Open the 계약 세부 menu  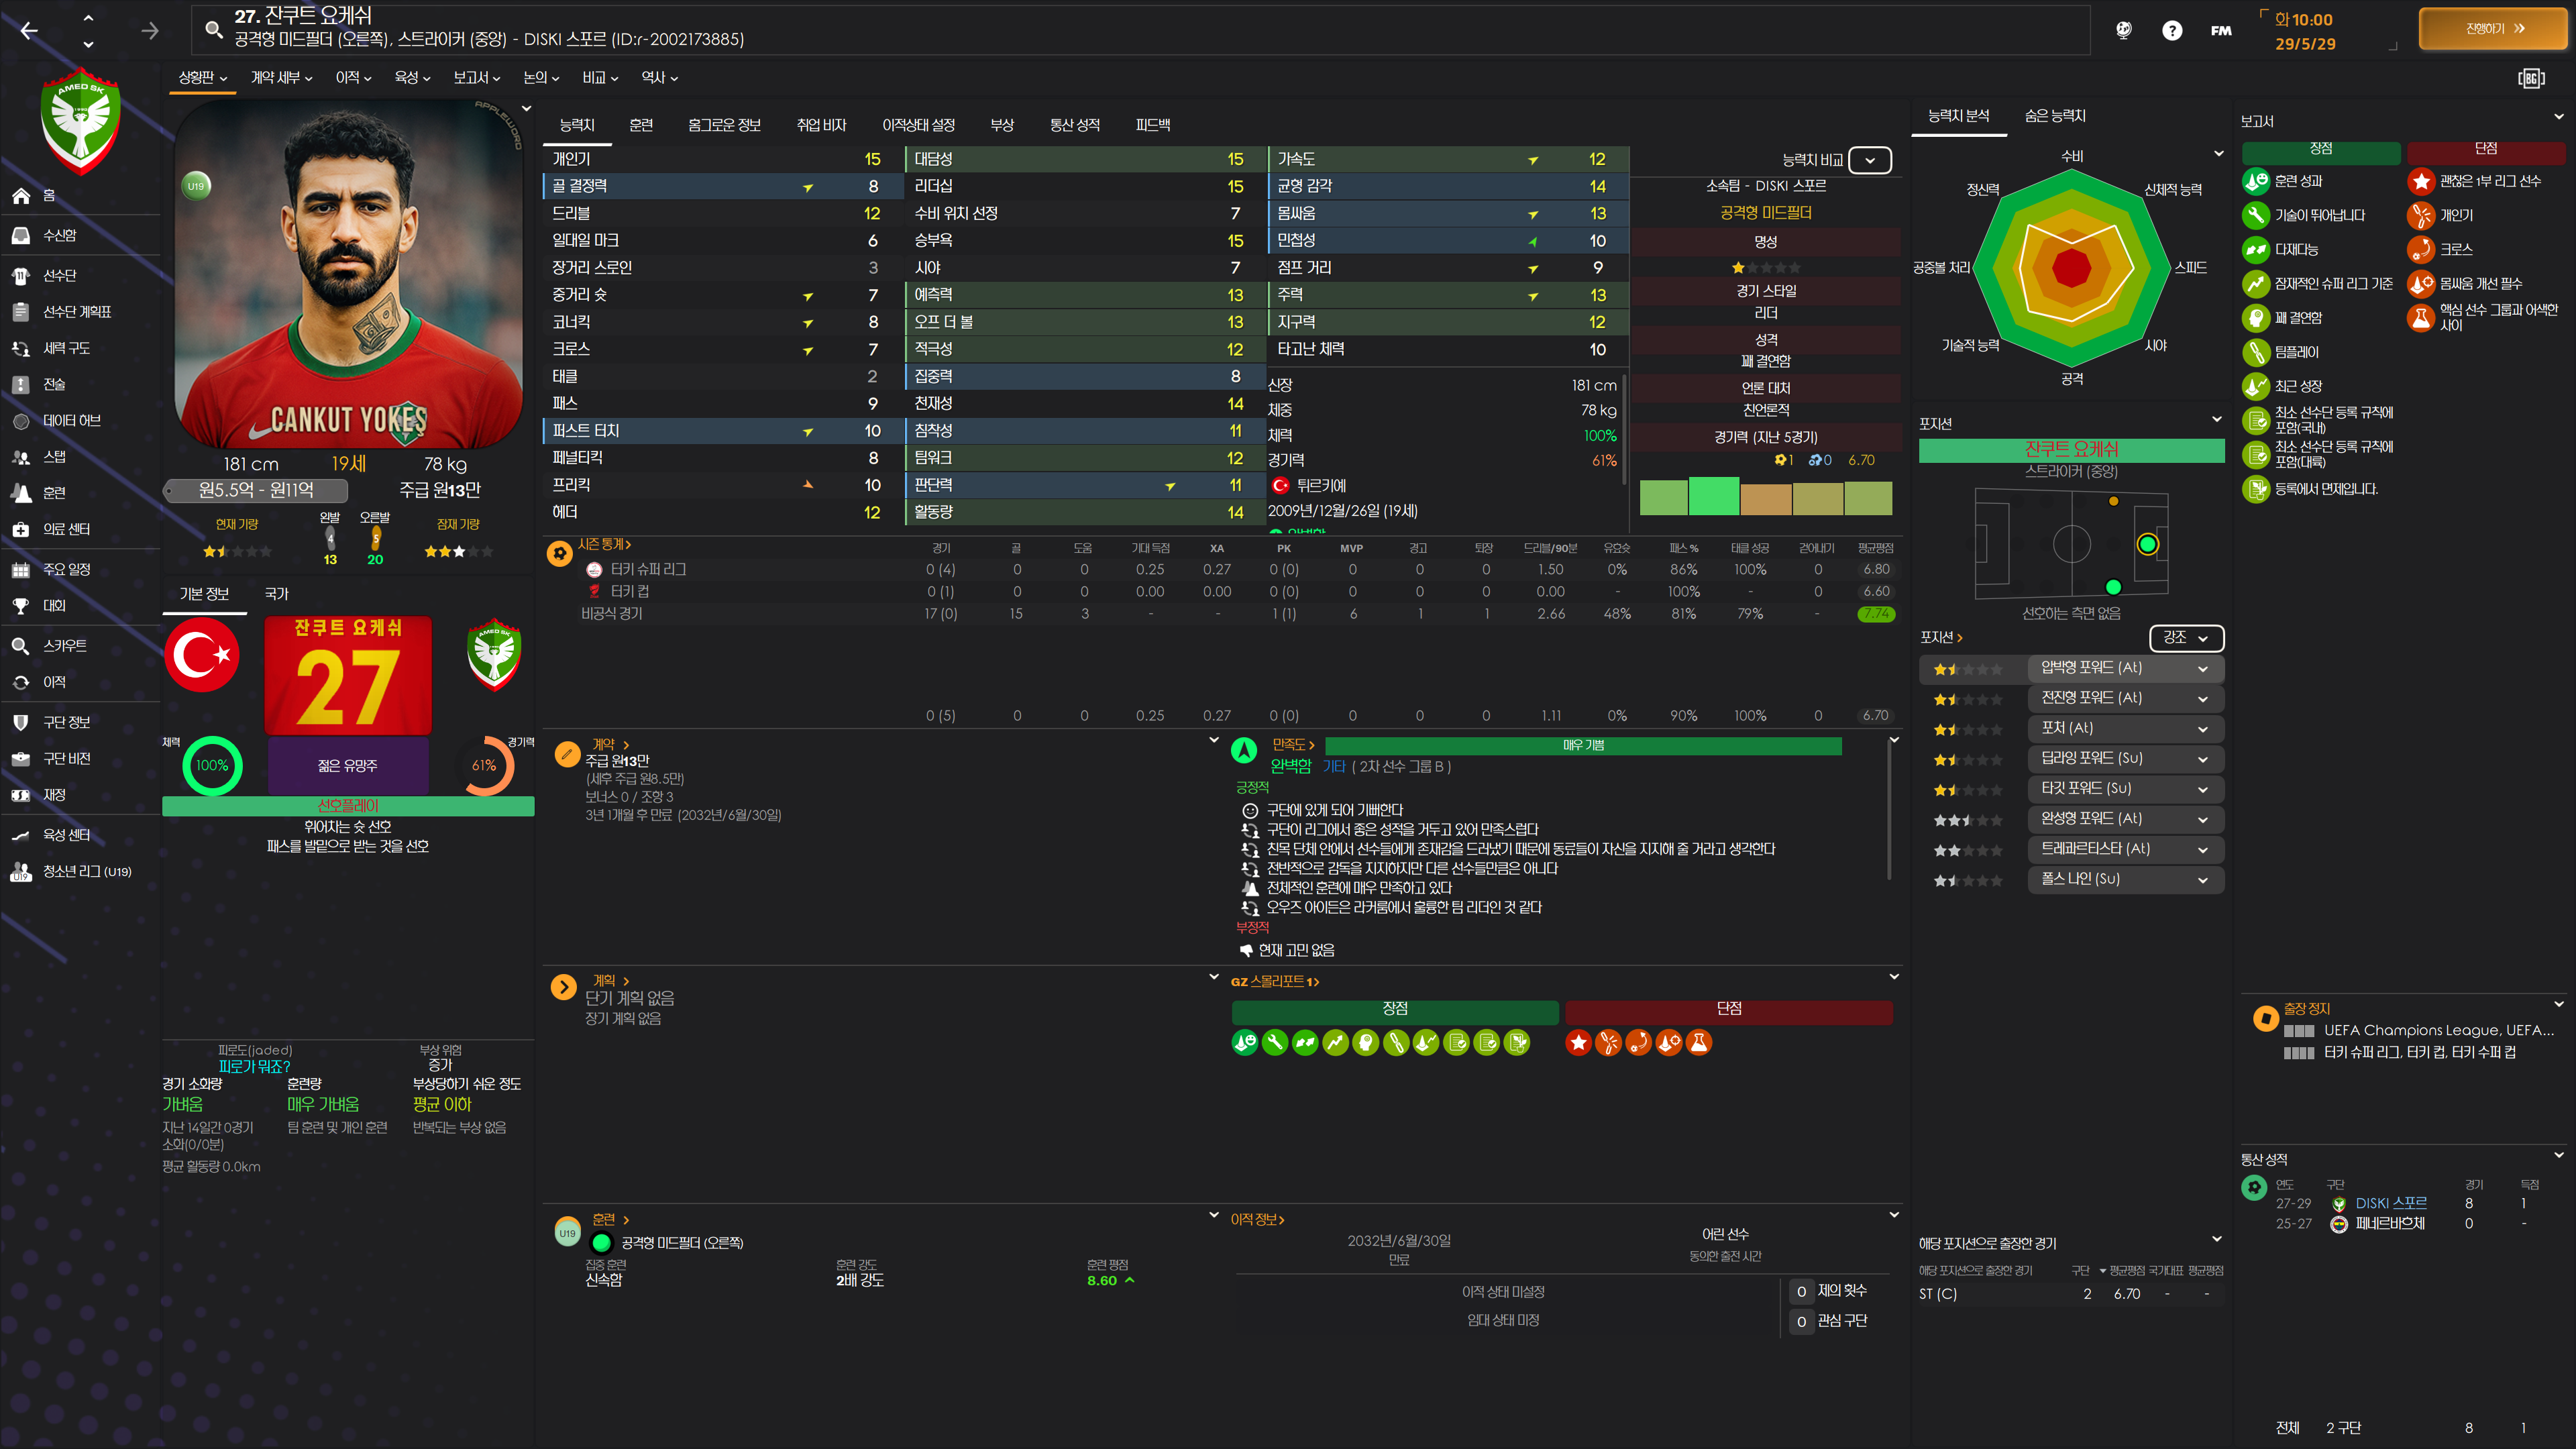point(281,77)
